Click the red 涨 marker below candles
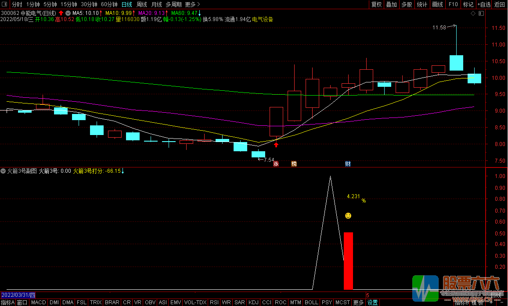Viewport: 508px width, 306px height. [276, 164]
